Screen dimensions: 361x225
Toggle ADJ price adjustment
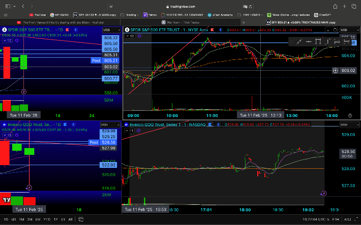click(x=347, y=220)
